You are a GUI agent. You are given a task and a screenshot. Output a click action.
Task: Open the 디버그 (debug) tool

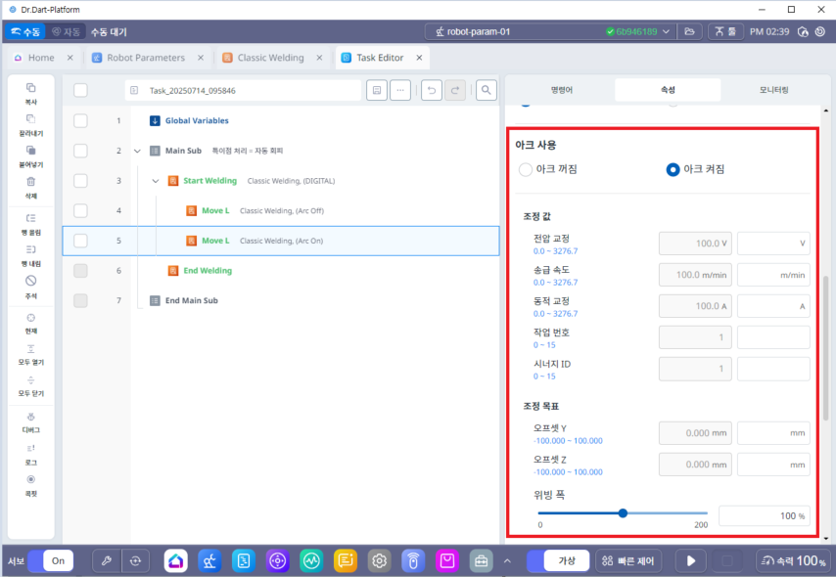30,415
